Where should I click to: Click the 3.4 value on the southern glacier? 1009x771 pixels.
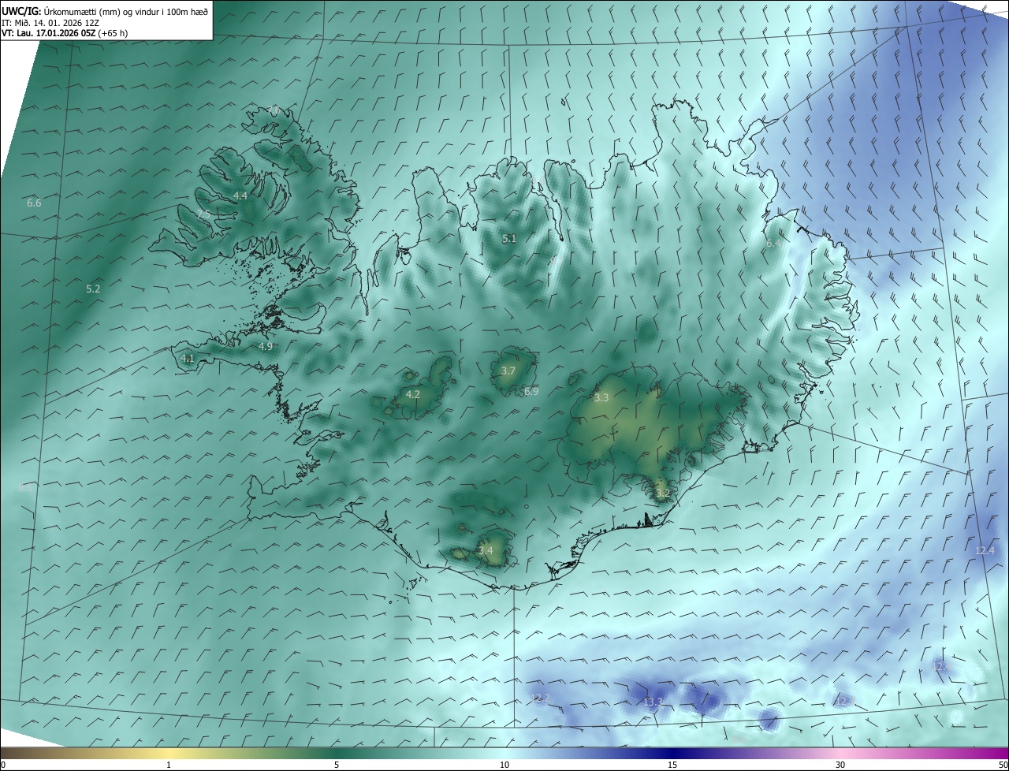tap(486, 550)
